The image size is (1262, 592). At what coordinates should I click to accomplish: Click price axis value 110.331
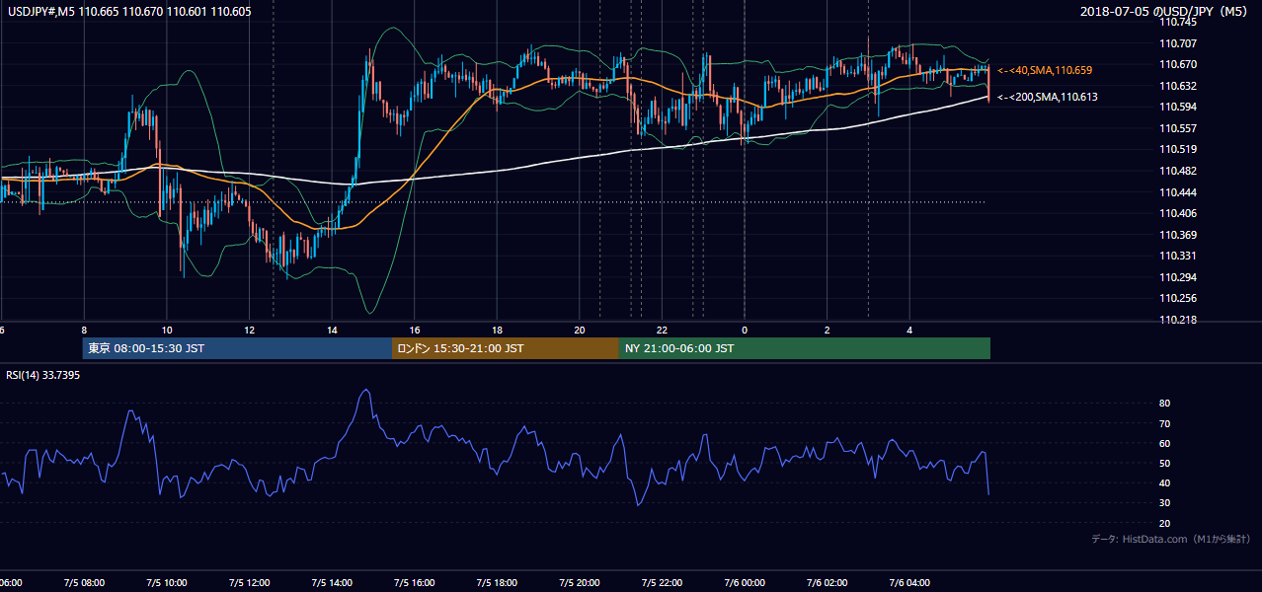(1177, 257)
